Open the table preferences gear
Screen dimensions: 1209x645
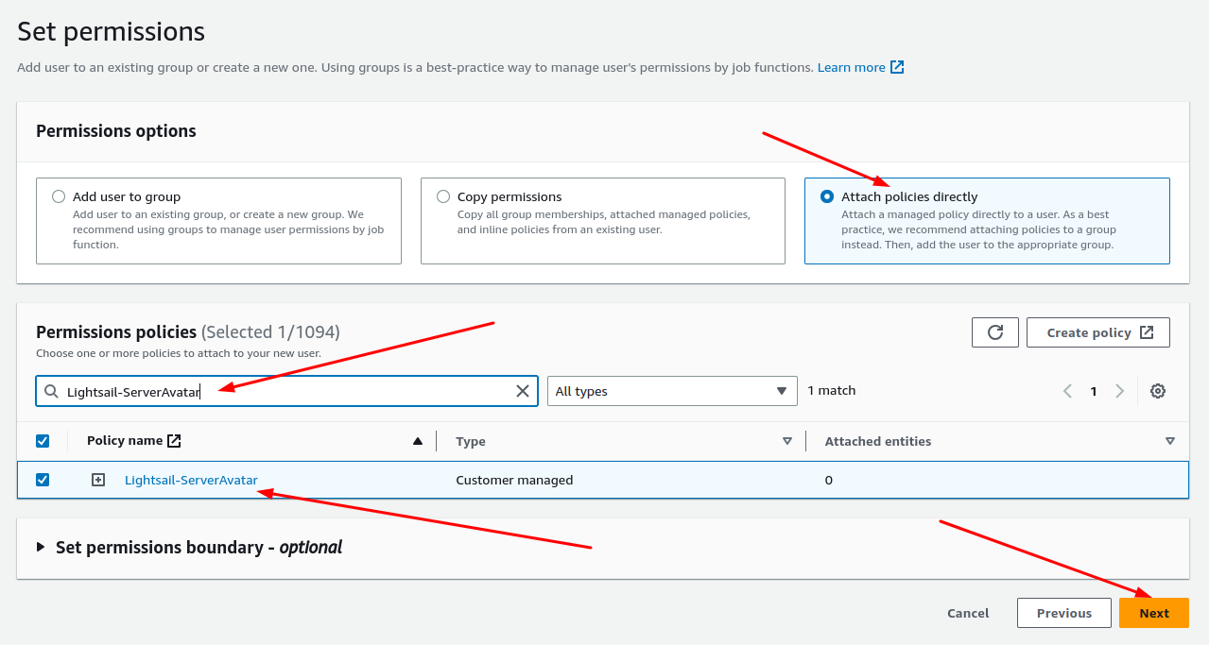[1158, 391]
